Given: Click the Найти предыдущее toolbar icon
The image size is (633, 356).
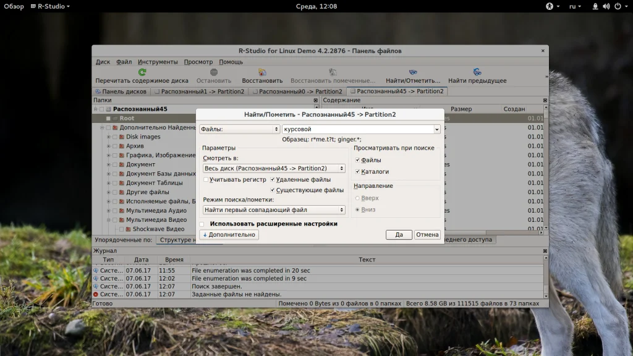Looking at the screenshot, I should 477,72.
